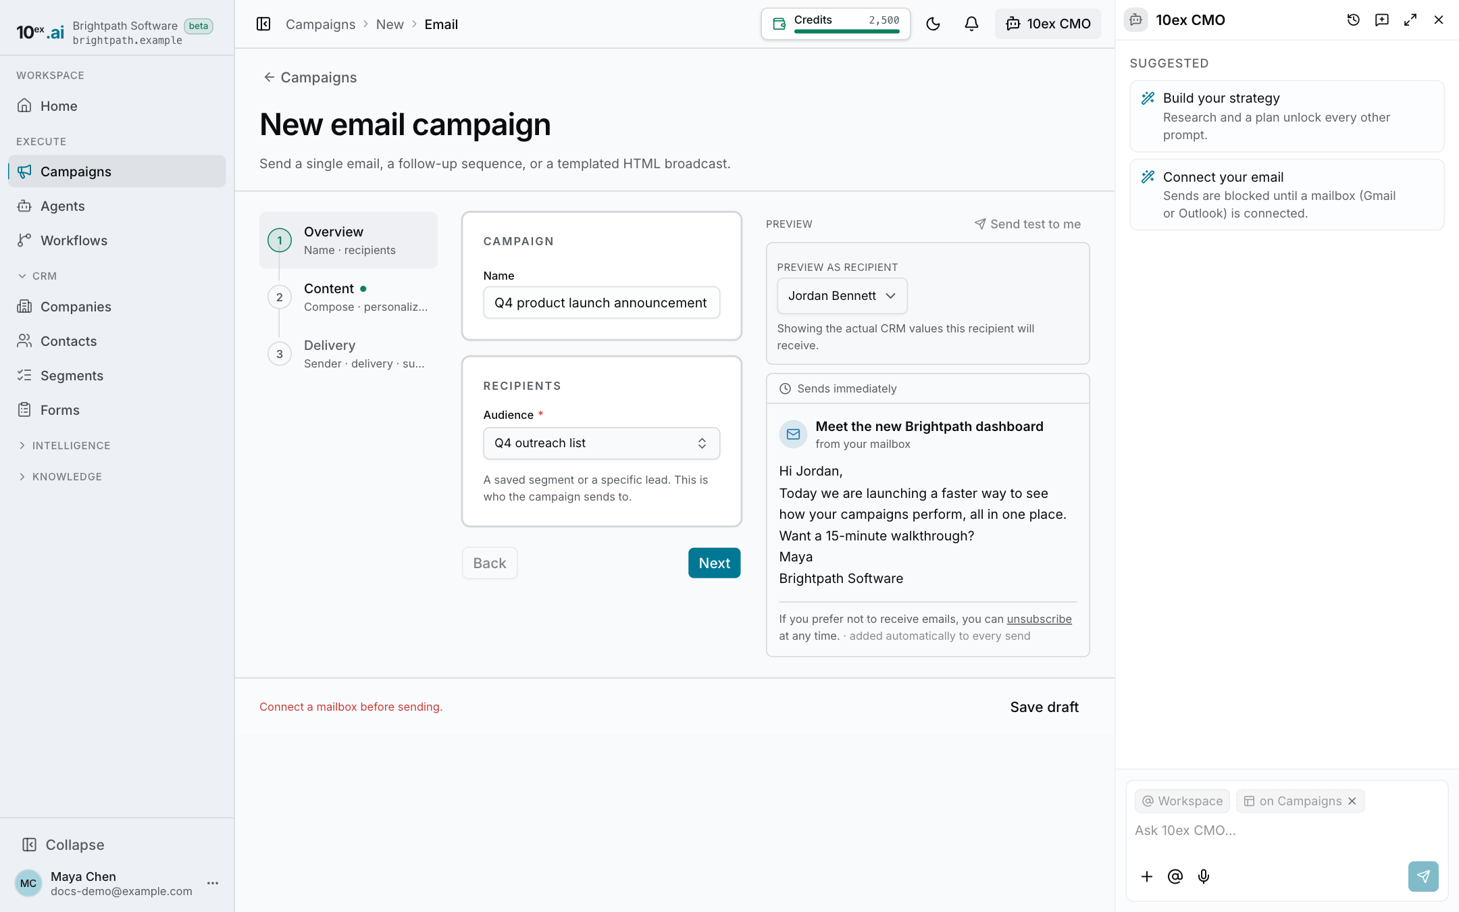Click the plus attach icon in chat box
Viewport: 1459px width, 912px height.
click(1146, 877)
